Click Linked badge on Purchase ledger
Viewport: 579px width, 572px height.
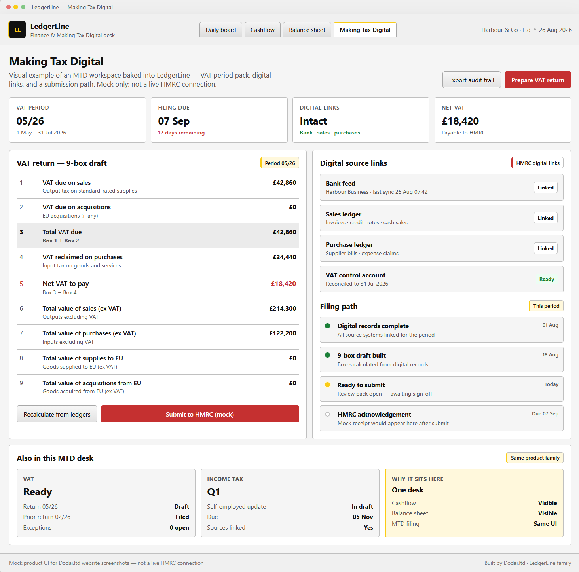pyautogui.click(x=545, y=248)
